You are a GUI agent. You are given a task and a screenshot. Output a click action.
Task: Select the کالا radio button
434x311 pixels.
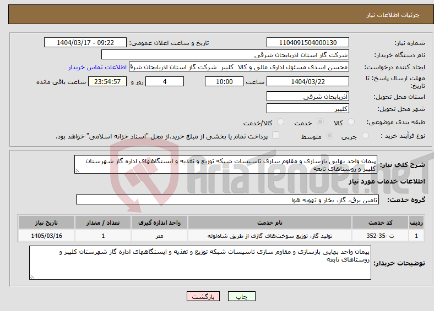(x=351, y=122)
